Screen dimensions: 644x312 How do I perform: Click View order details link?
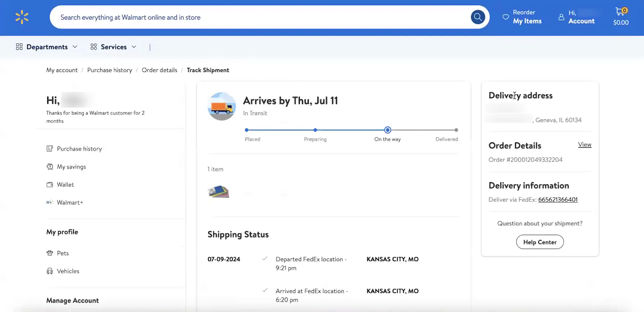coord(585,144)
